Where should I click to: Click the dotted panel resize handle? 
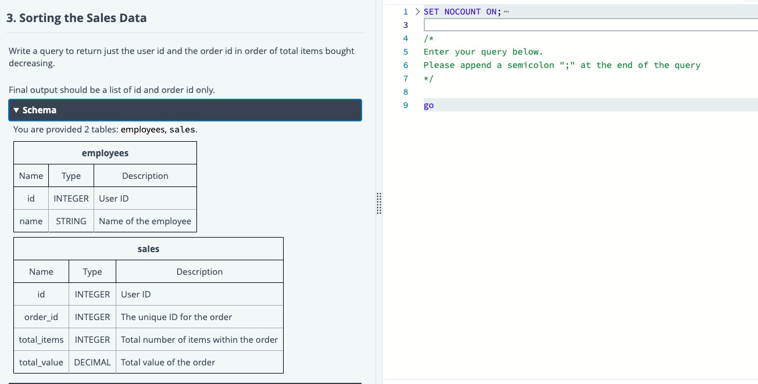point(378,204)
